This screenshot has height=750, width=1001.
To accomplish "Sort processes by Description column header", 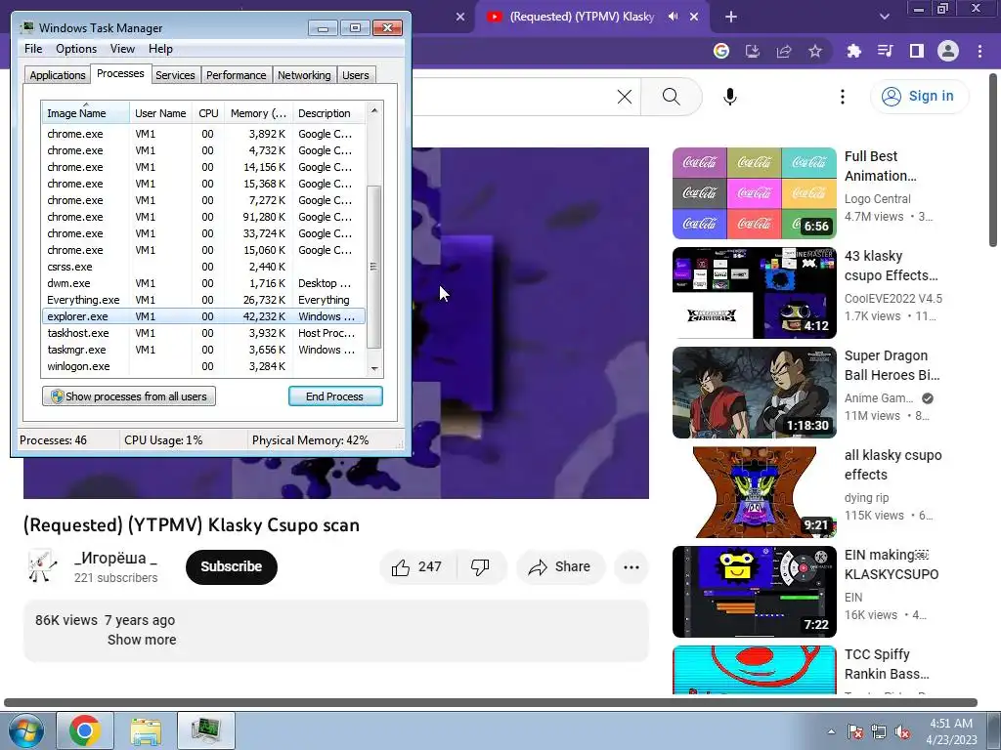I will (x=328, y=113).
